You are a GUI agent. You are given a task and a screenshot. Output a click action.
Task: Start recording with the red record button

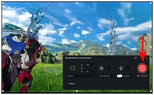pos(142,68)
